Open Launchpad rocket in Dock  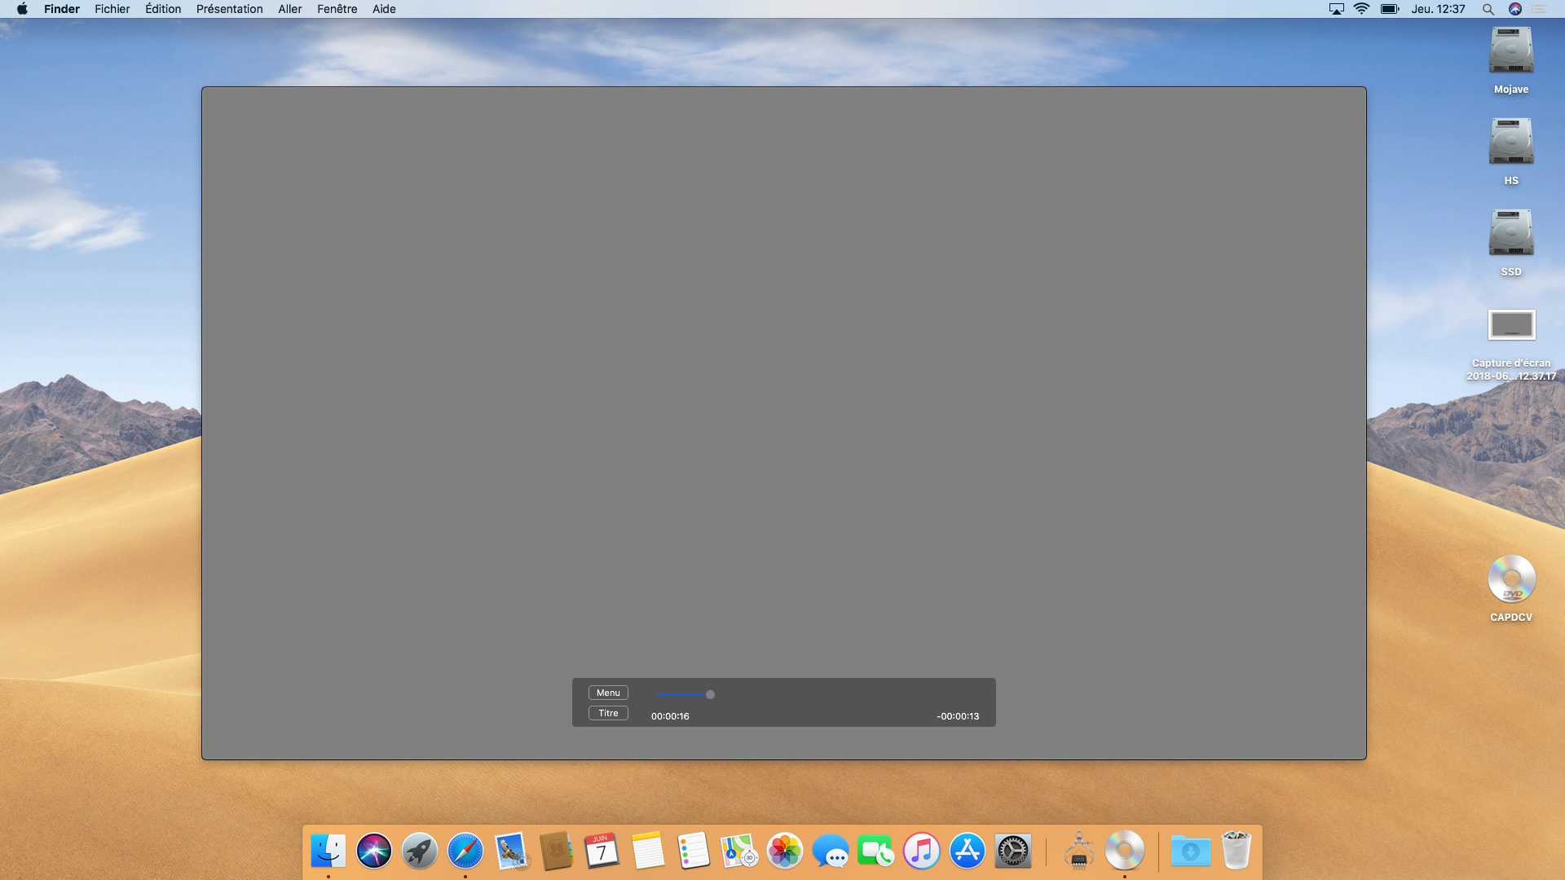tap(420, 851)
